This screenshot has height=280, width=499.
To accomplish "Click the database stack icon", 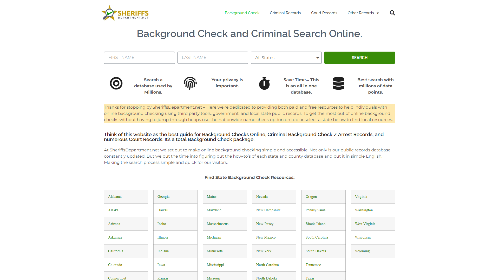I will pos(338,83).
